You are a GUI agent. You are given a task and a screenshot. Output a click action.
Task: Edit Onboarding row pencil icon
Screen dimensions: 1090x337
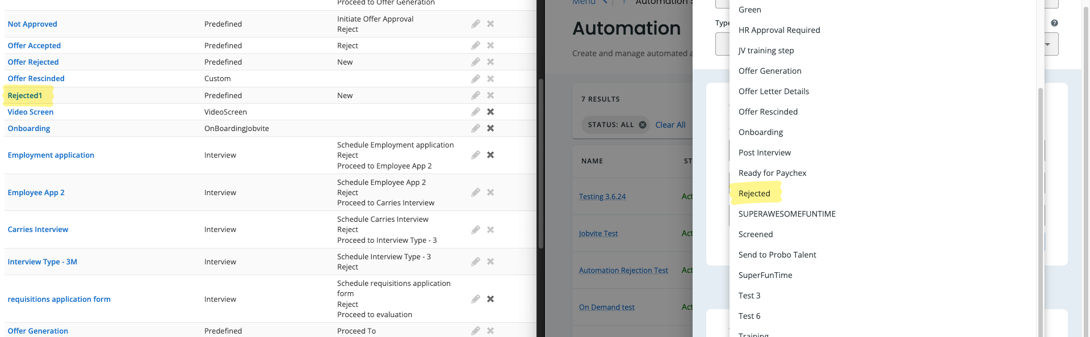(x=476, y=128)
